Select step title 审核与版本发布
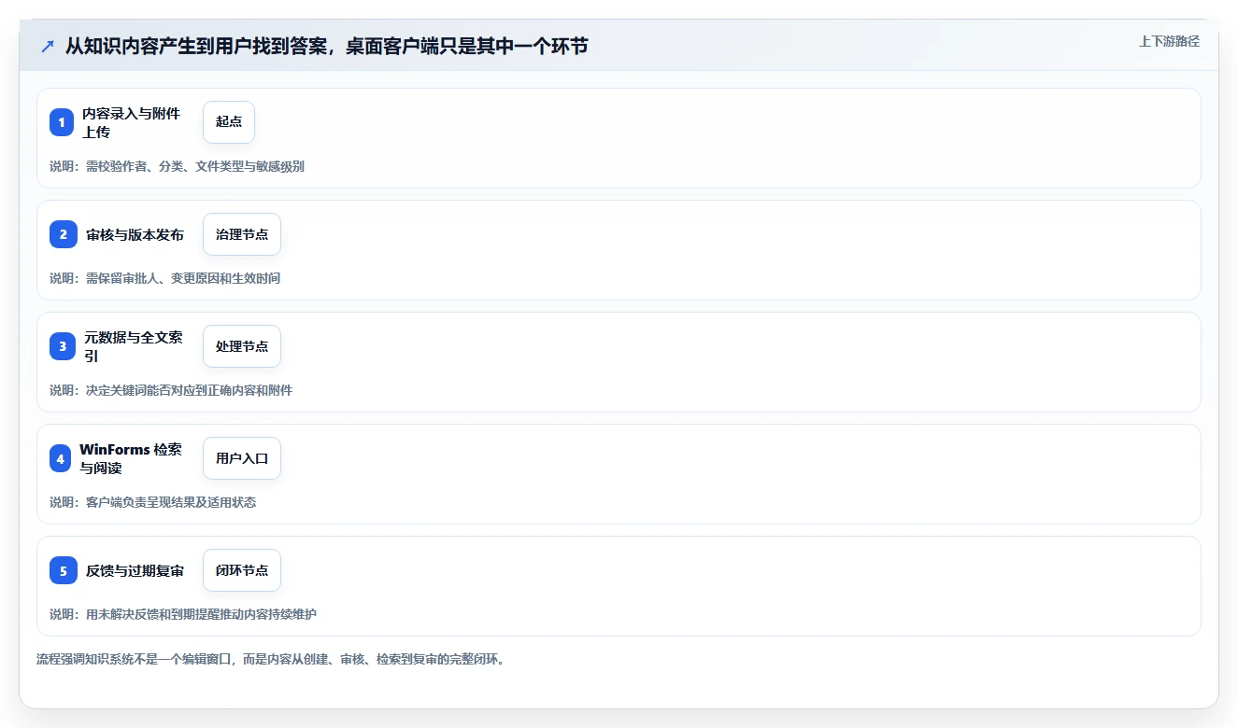 click(135, 234)
